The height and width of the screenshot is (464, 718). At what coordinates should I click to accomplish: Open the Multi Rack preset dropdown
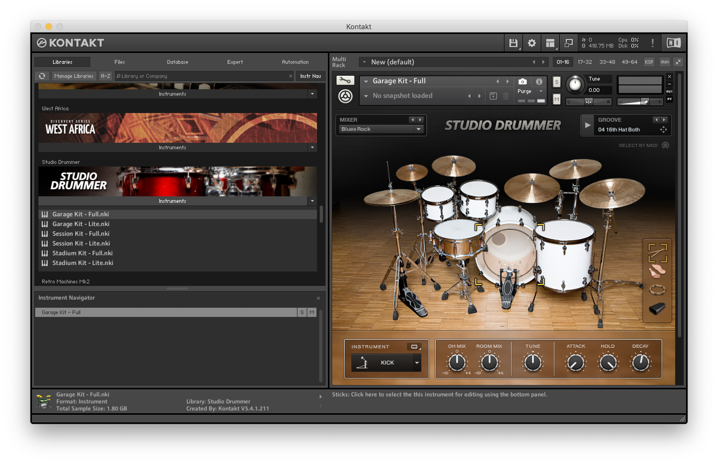[364, 62]
